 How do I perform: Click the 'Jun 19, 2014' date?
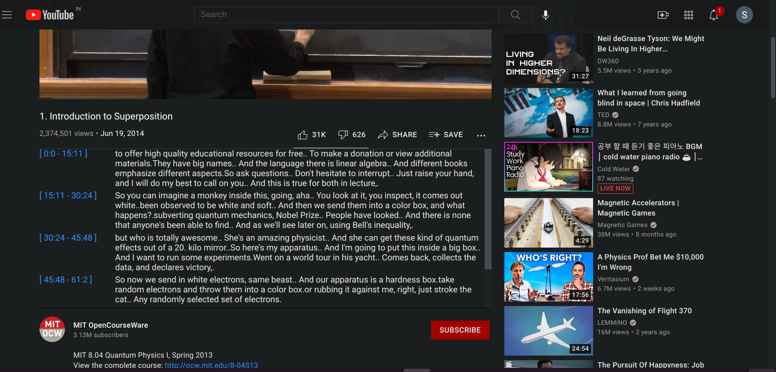point(122,133)
